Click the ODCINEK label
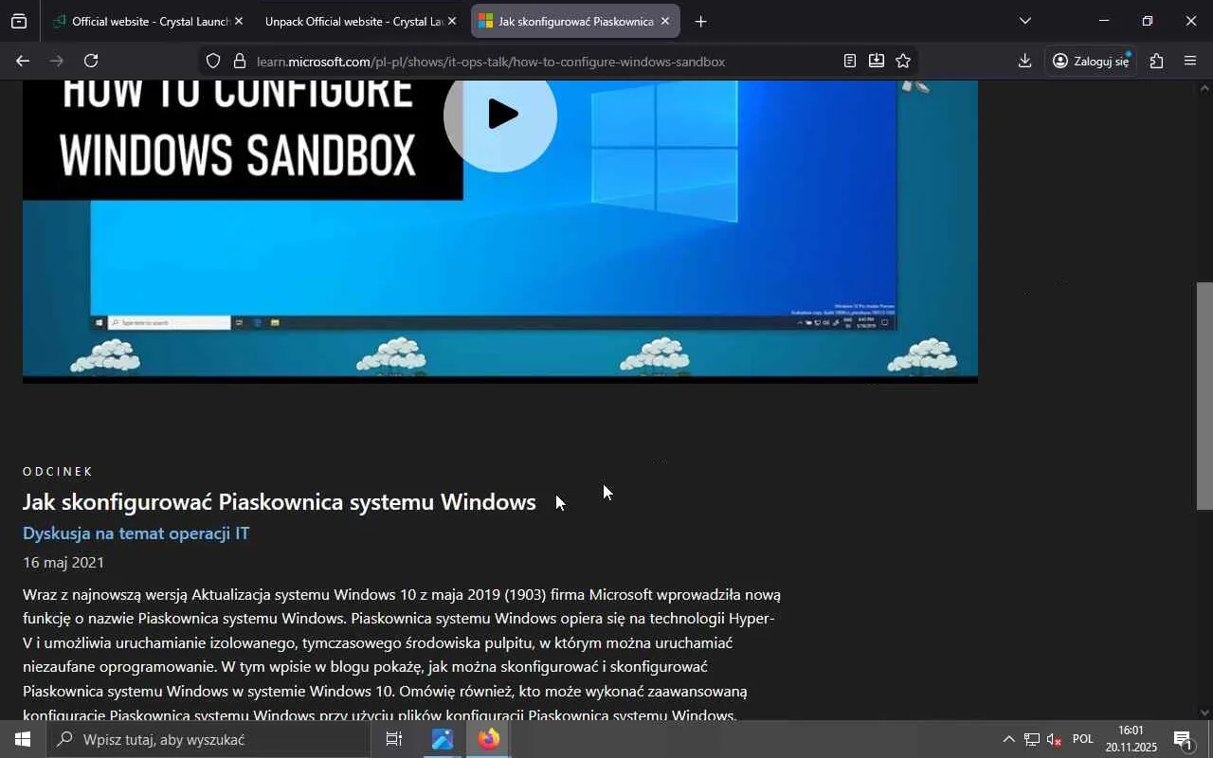 [x=58, y=472]
